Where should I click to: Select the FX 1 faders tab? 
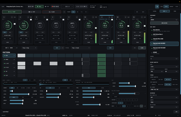[x=82, y=12]
